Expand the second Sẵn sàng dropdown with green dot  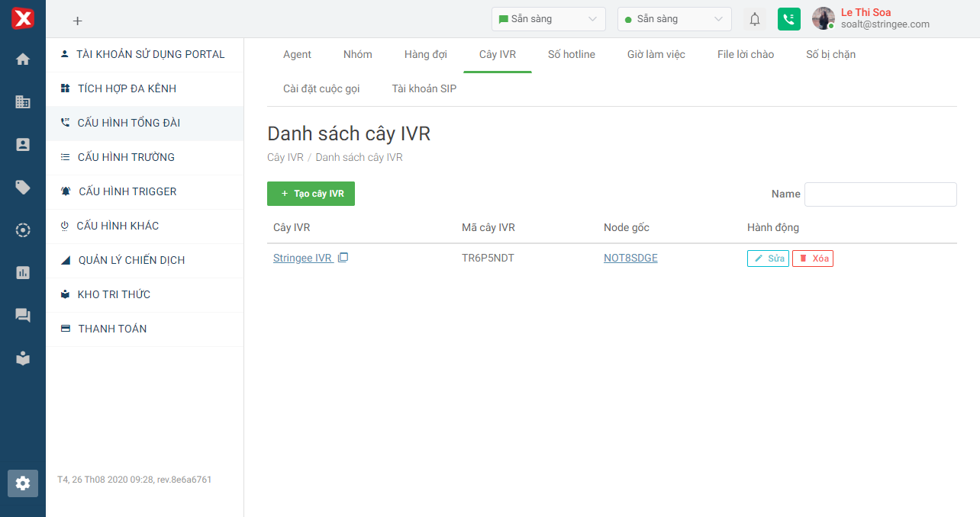674,19
